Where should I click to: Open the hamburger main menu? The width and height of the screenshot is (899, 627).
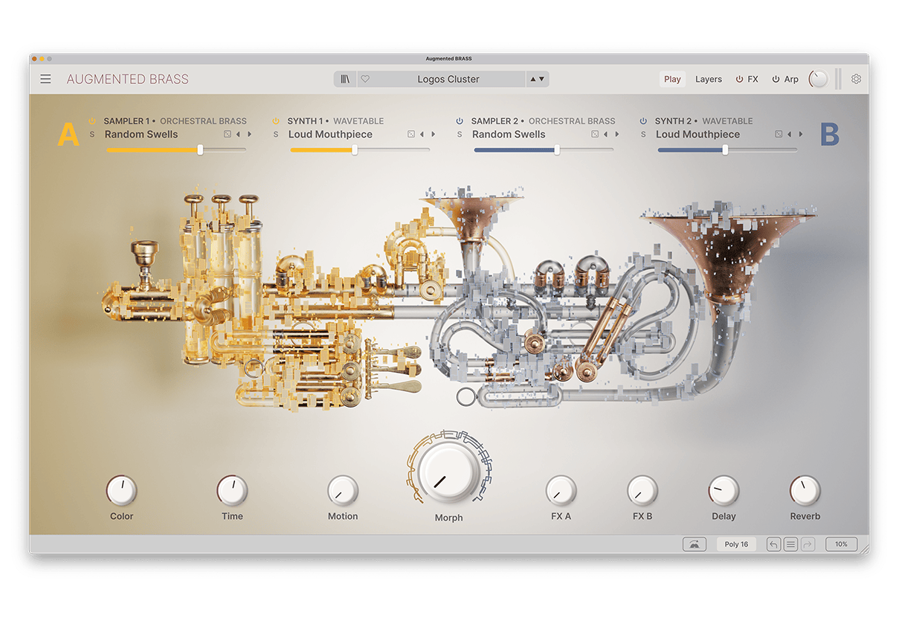pyautogui.click(x=46, y=79)
